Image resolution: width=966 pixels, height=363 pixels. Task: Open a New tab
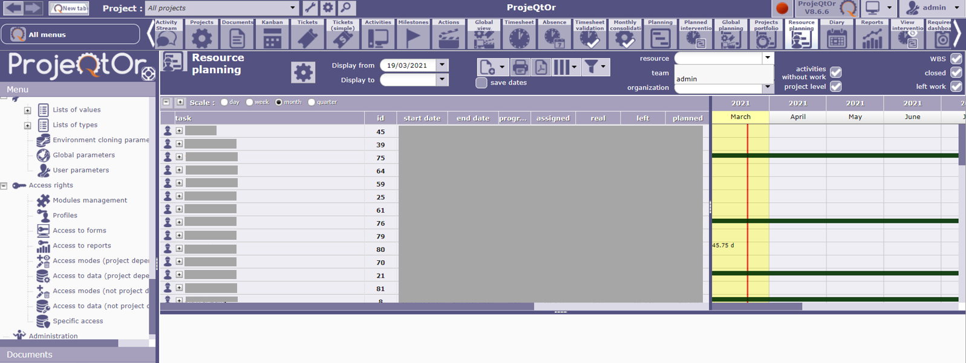click(69, 8)
